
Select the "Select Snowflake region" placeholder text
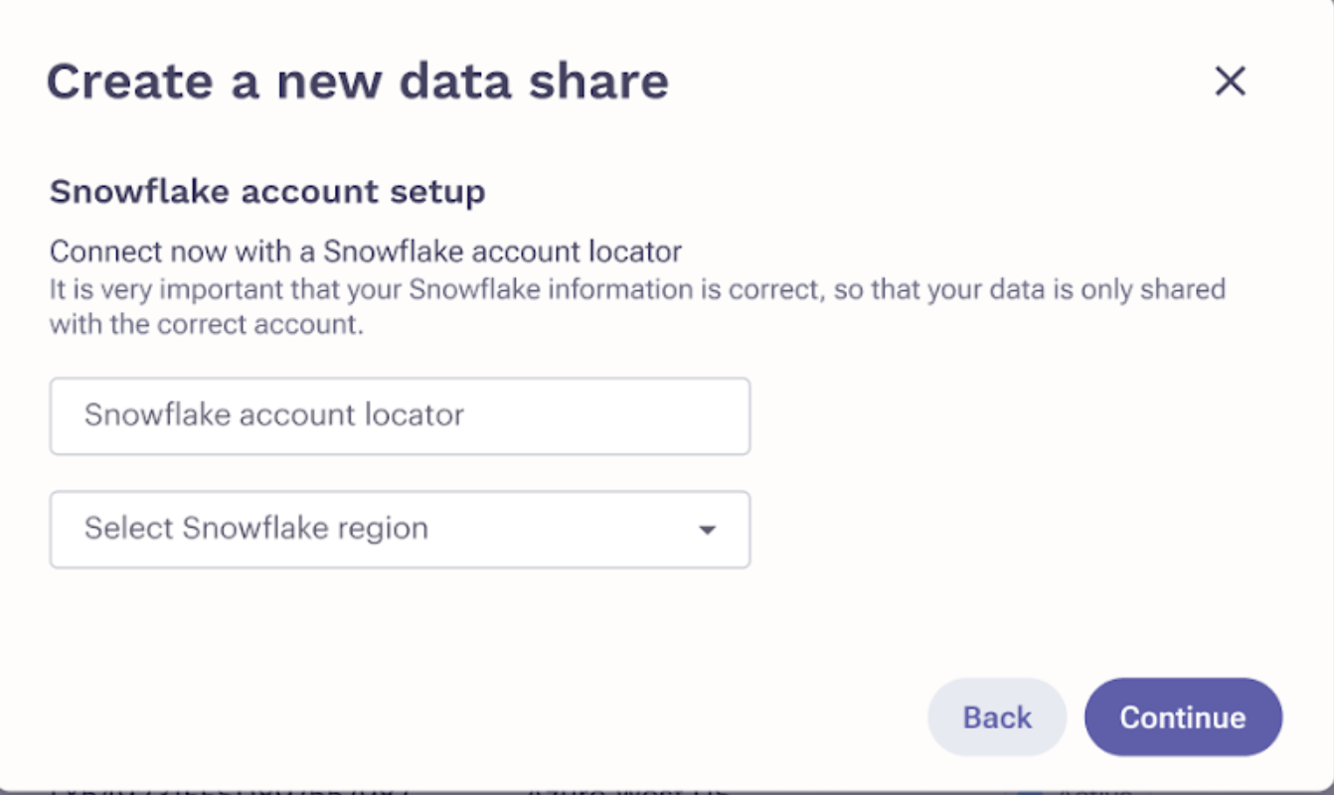pos(256,528)
